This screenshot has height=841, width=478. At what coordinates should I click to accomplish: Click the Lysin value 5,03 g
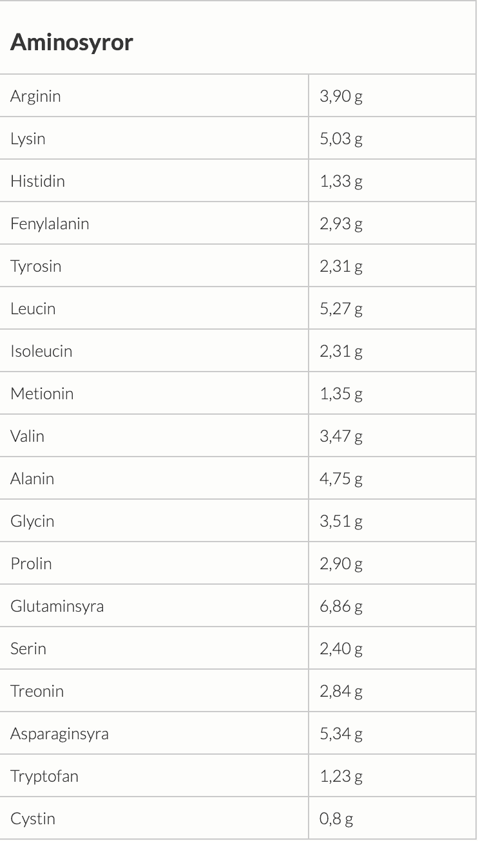pos(341,139)
